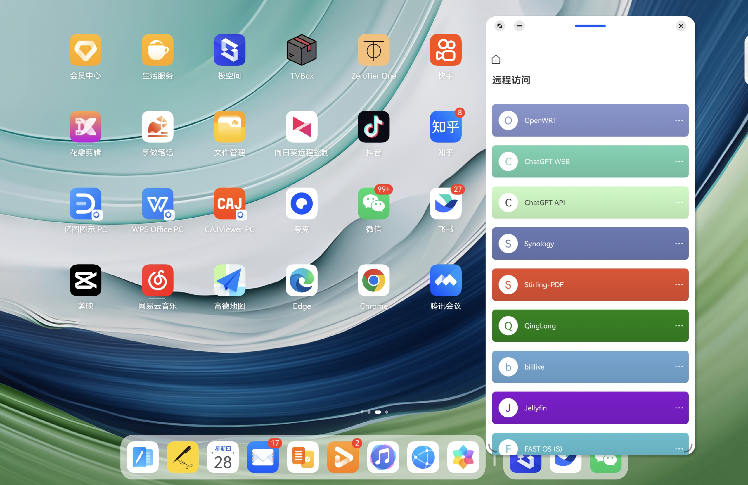Open the Mail app in dock
The width and height of the screenshot is (748, 485).
coord(262,457)
